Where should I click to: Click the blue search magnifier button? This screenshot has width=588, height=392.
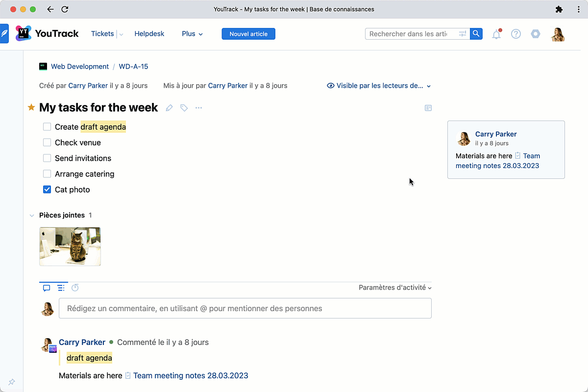[x=476, y=34]
